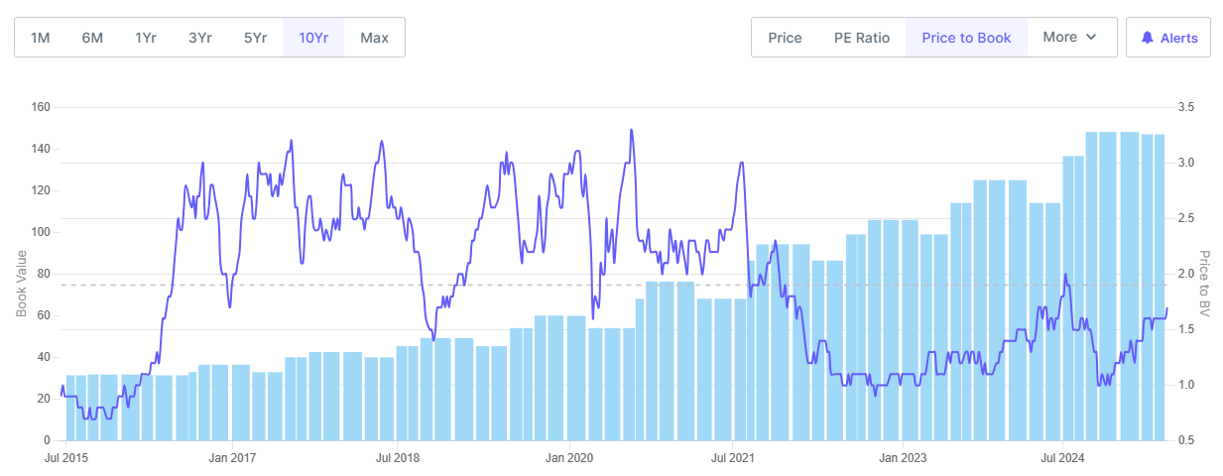1223x476 pixels.
Task: Select the Price to Book view
Action: pyautogui.click(x=966, y=38)
